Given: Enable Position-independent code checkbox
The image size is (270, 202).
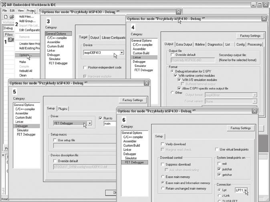Looking at the screenshot, I should 85,67.
